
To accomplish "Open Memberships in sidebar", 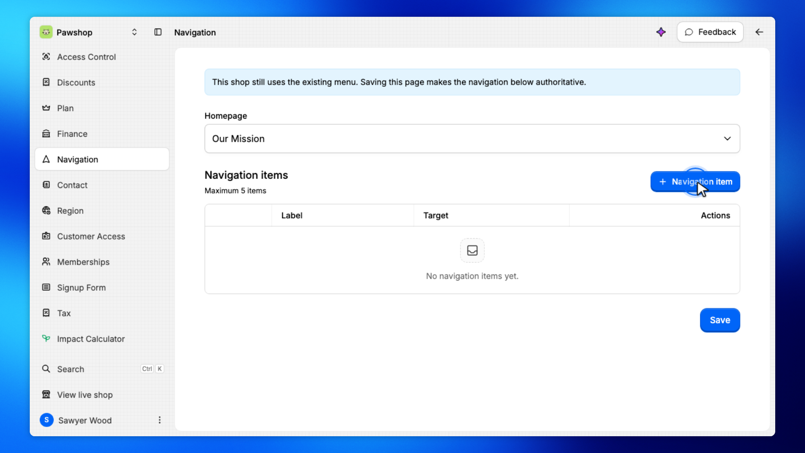I will [102, 262].
